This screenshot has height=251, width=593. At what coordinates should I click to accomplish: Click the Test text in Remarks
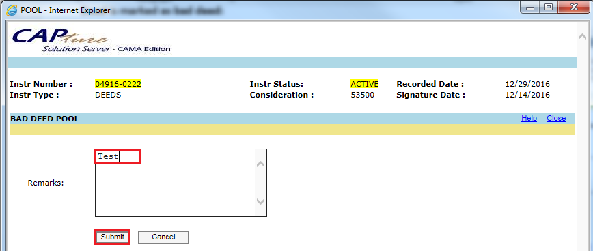pos(108,156)
